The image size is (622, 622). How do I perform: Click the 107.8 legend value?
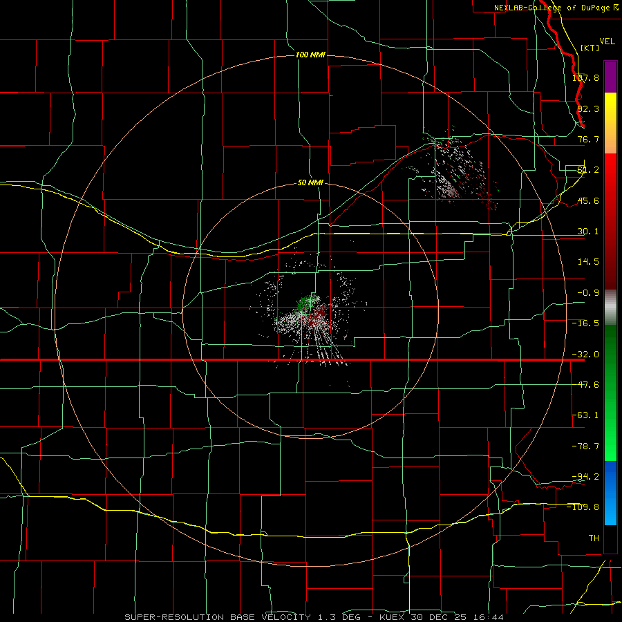click(x=585, y=77)
